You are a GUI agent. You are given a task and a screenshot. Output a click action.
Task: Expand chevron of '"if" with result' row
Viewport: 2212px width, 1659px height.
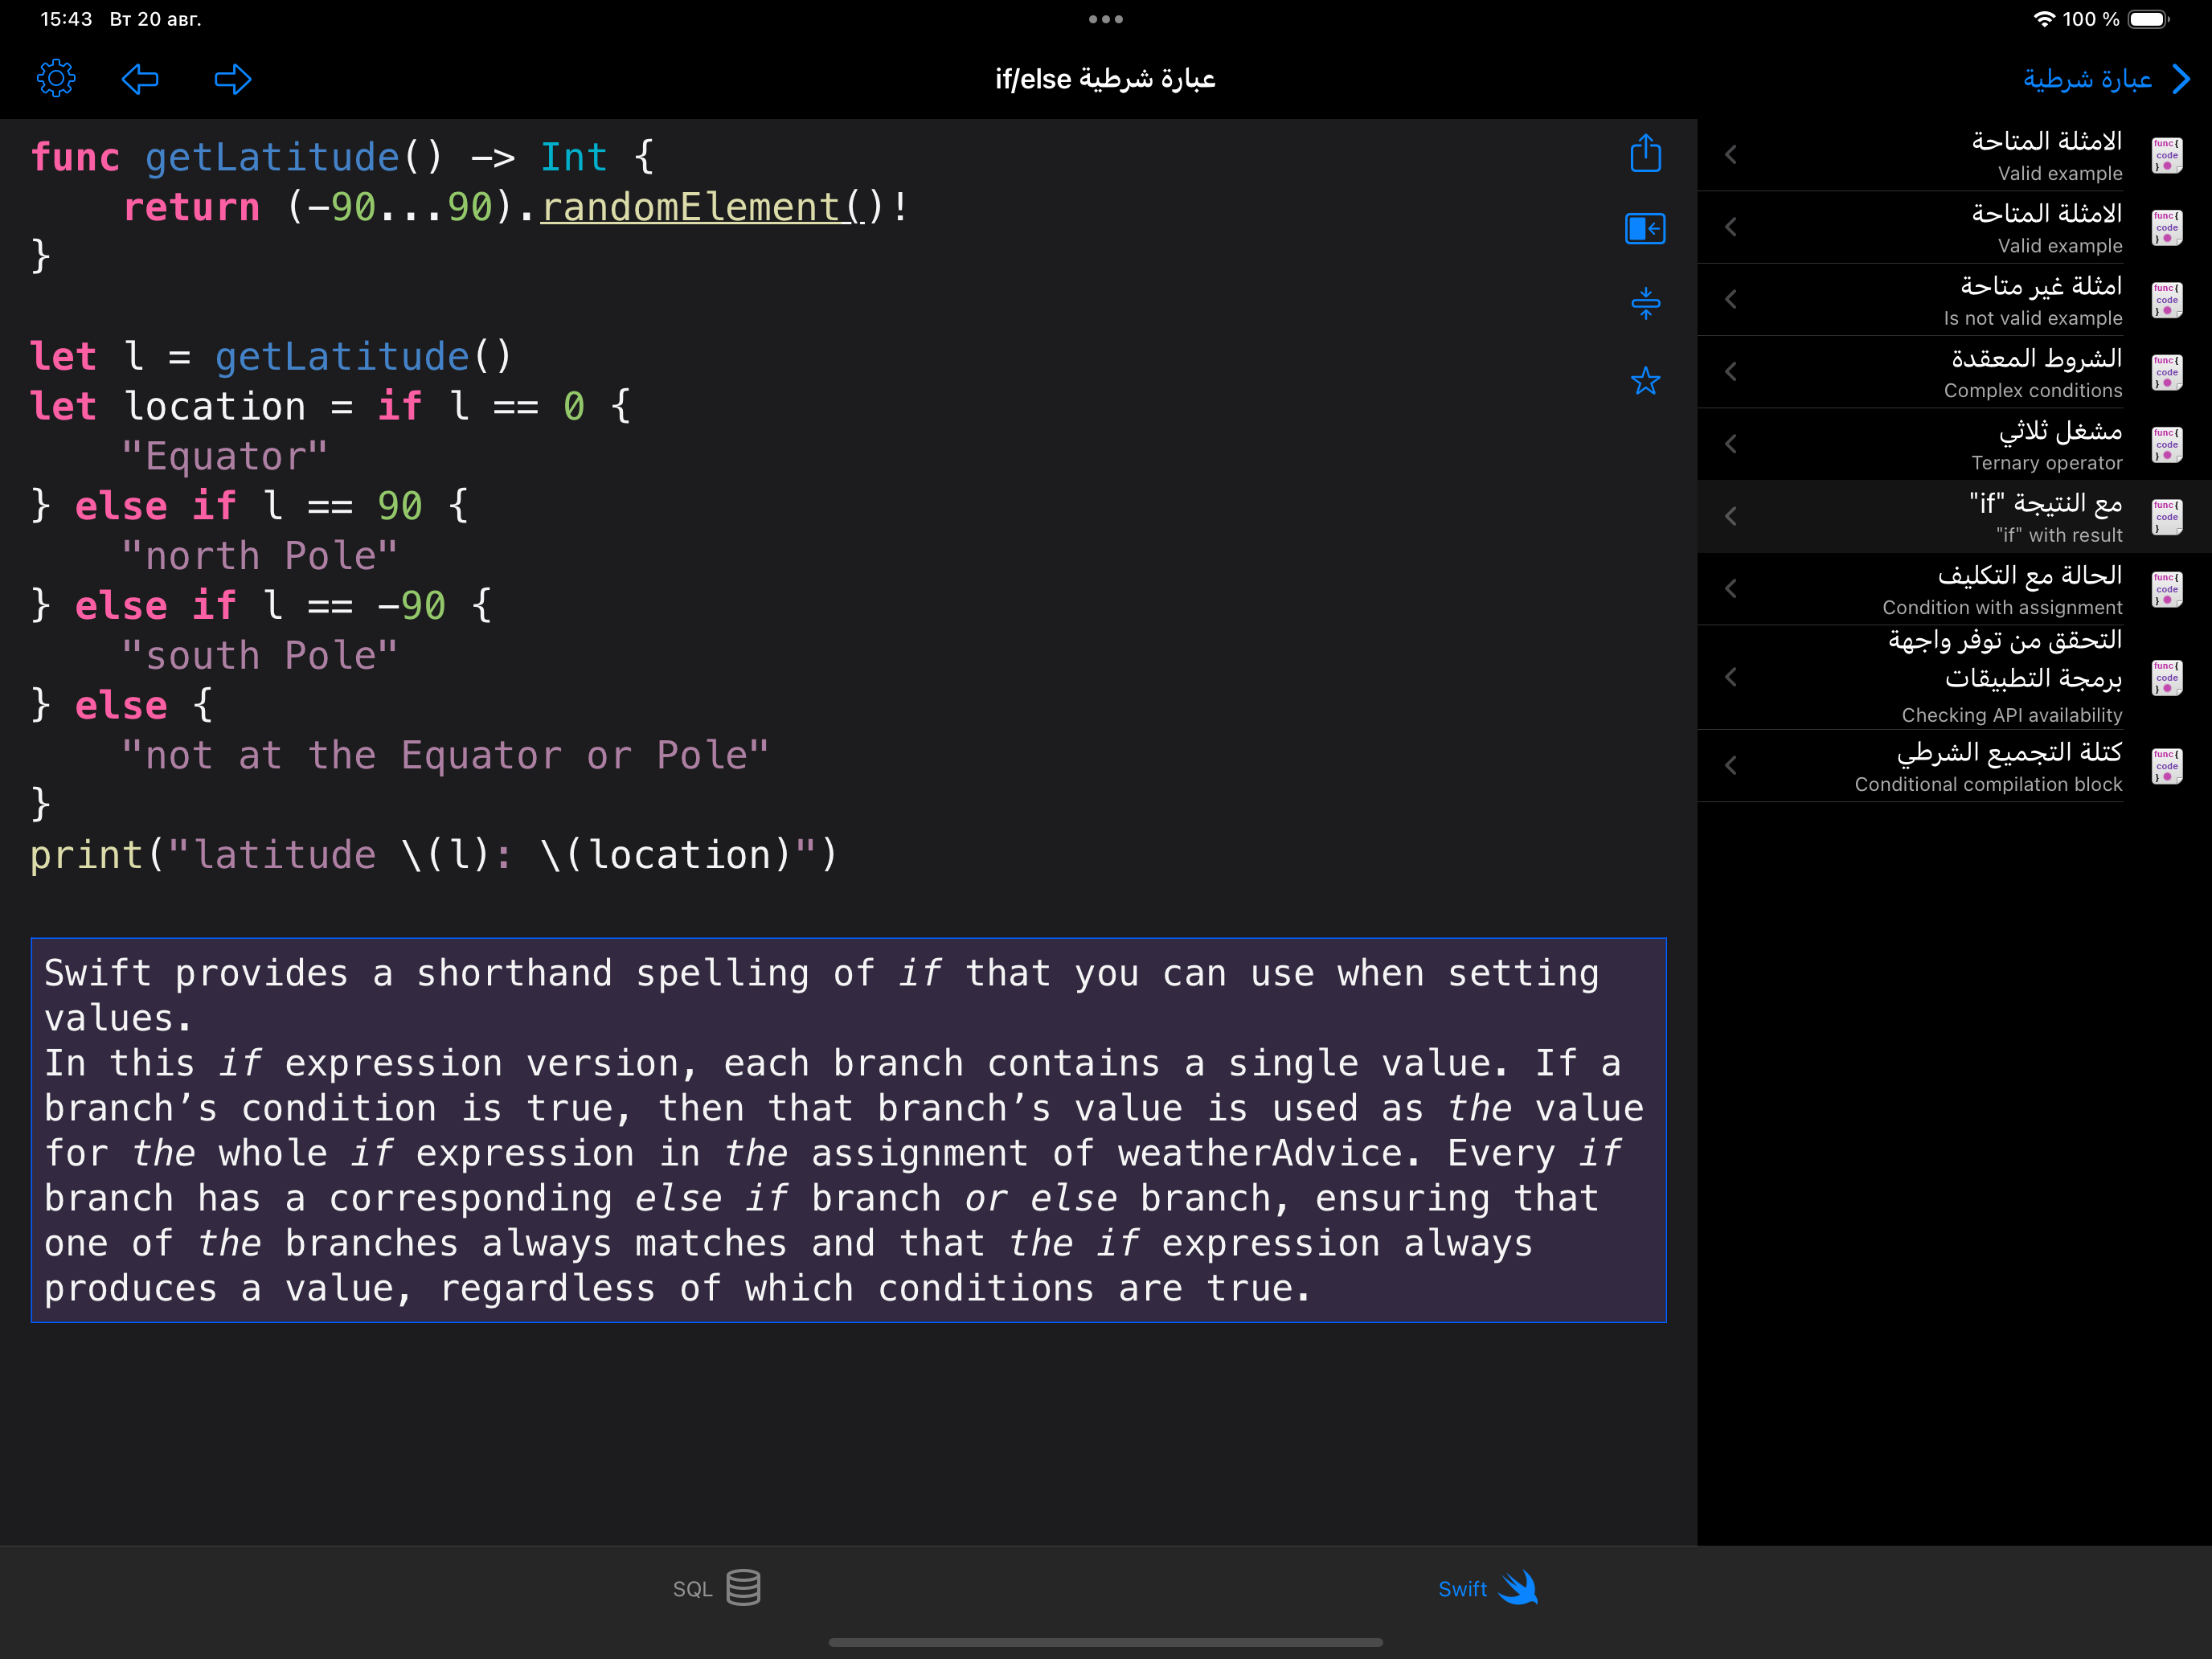click(x=1731, y=516)
